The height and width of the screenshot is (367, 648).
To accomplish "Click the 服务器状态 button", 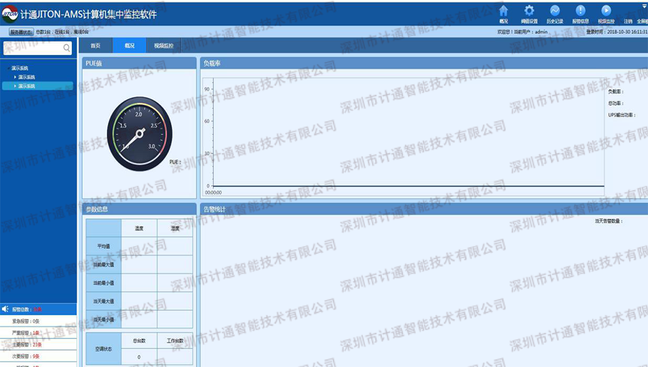I will pos(20,32).
